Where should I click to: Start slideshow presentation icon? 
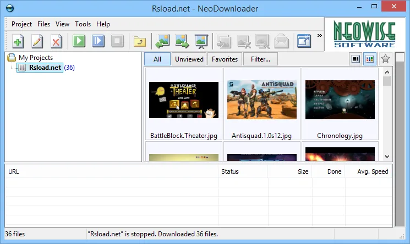(201, 41)
